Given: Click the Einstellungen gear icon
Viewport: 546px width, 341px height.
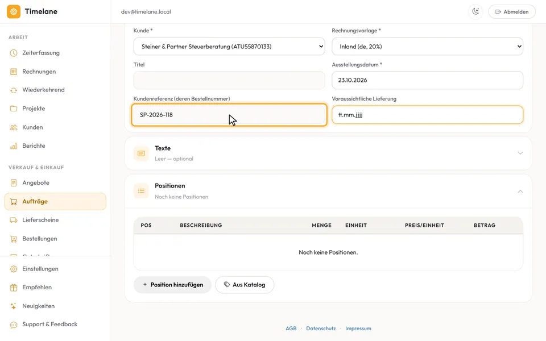Looking at the screenshot, I should [x=14, y=269].
